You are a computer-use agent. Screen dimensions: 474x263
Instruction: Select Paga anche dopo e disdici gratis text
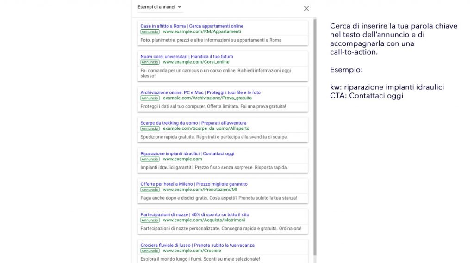click(218, 198)
